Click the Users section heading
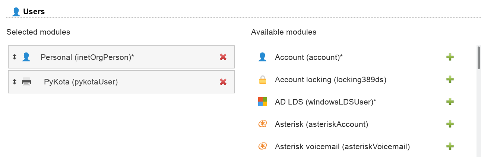 (x=34, y=12)
